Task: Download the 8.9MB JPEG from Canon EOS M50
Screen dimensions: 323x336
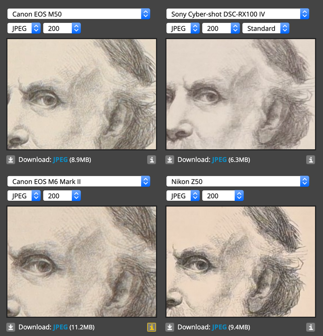Action: tap(60, 160)
